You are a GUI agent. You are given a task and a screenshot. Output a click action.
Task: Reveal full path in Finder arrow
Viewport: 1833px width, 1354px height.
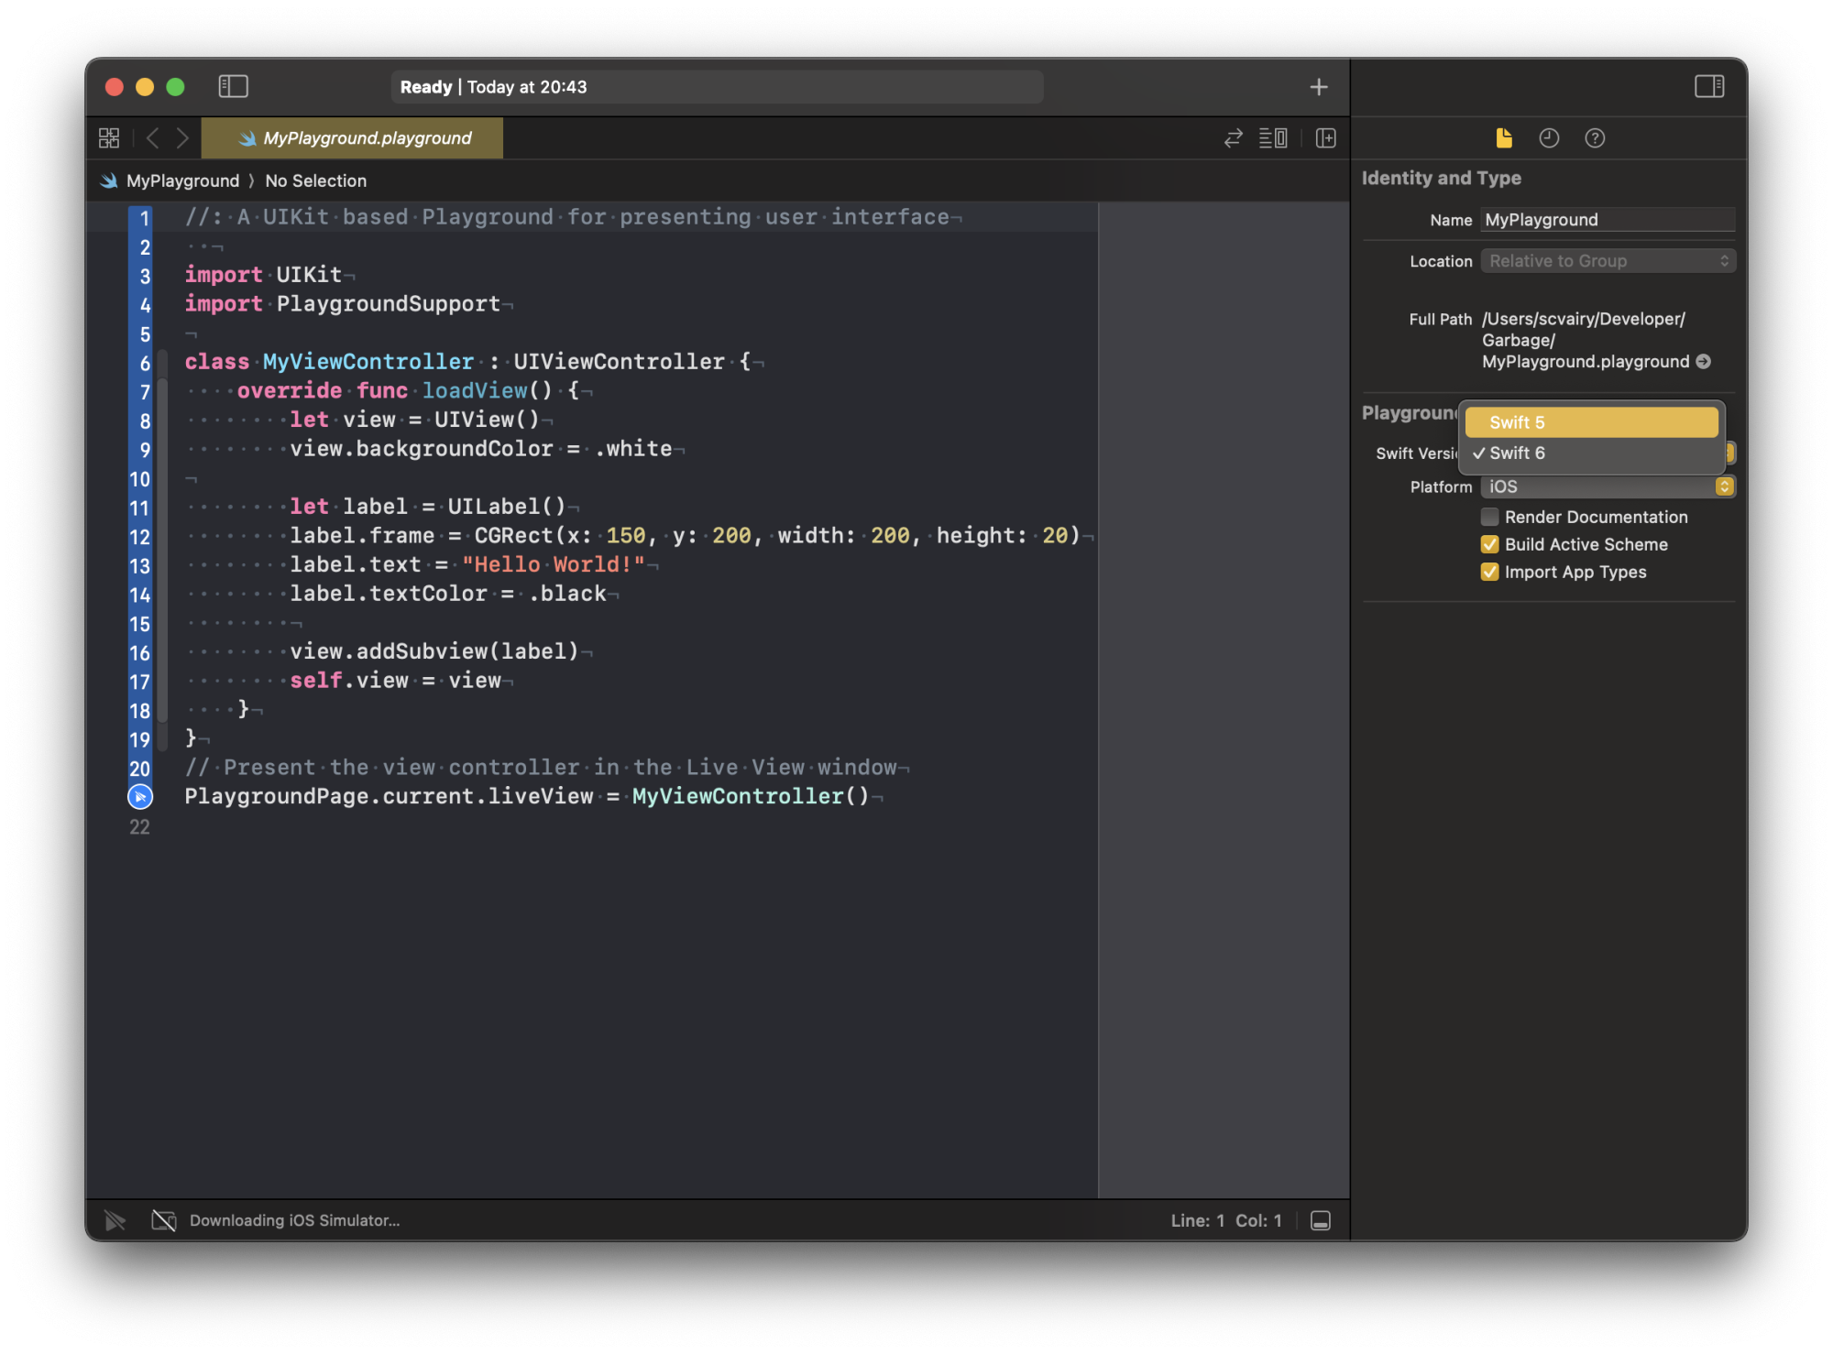tap(1703, 362)
